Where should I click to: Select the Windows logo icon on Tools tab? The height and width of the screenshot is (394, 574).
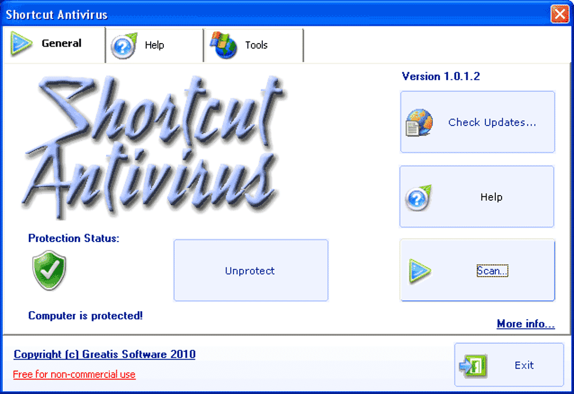[x=224, y=44]
